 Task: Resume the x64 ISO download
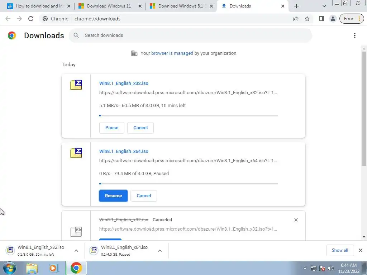[x=113, y=196]
